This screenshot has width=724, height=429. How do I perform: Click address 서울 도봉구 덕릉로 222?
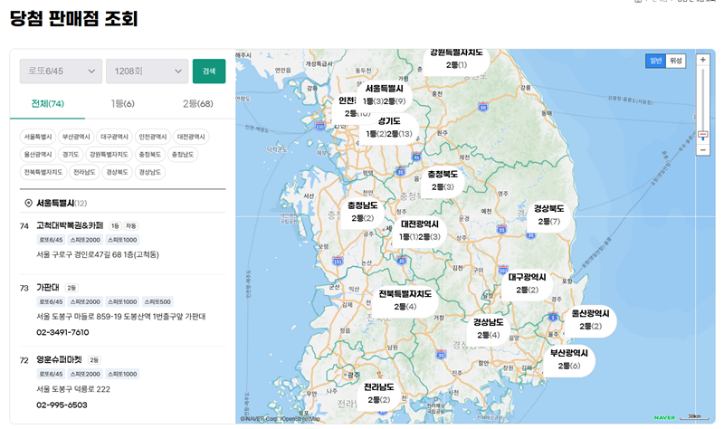point(73,389)
